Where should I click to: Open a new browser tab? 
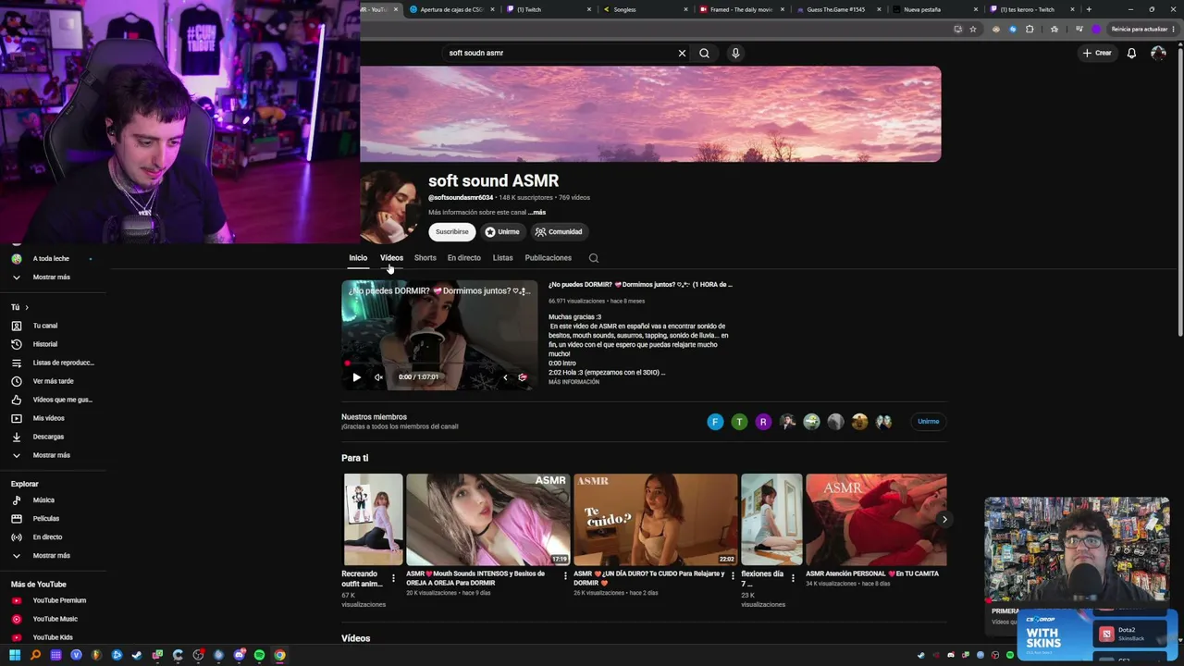click(x=1089, y=9)
